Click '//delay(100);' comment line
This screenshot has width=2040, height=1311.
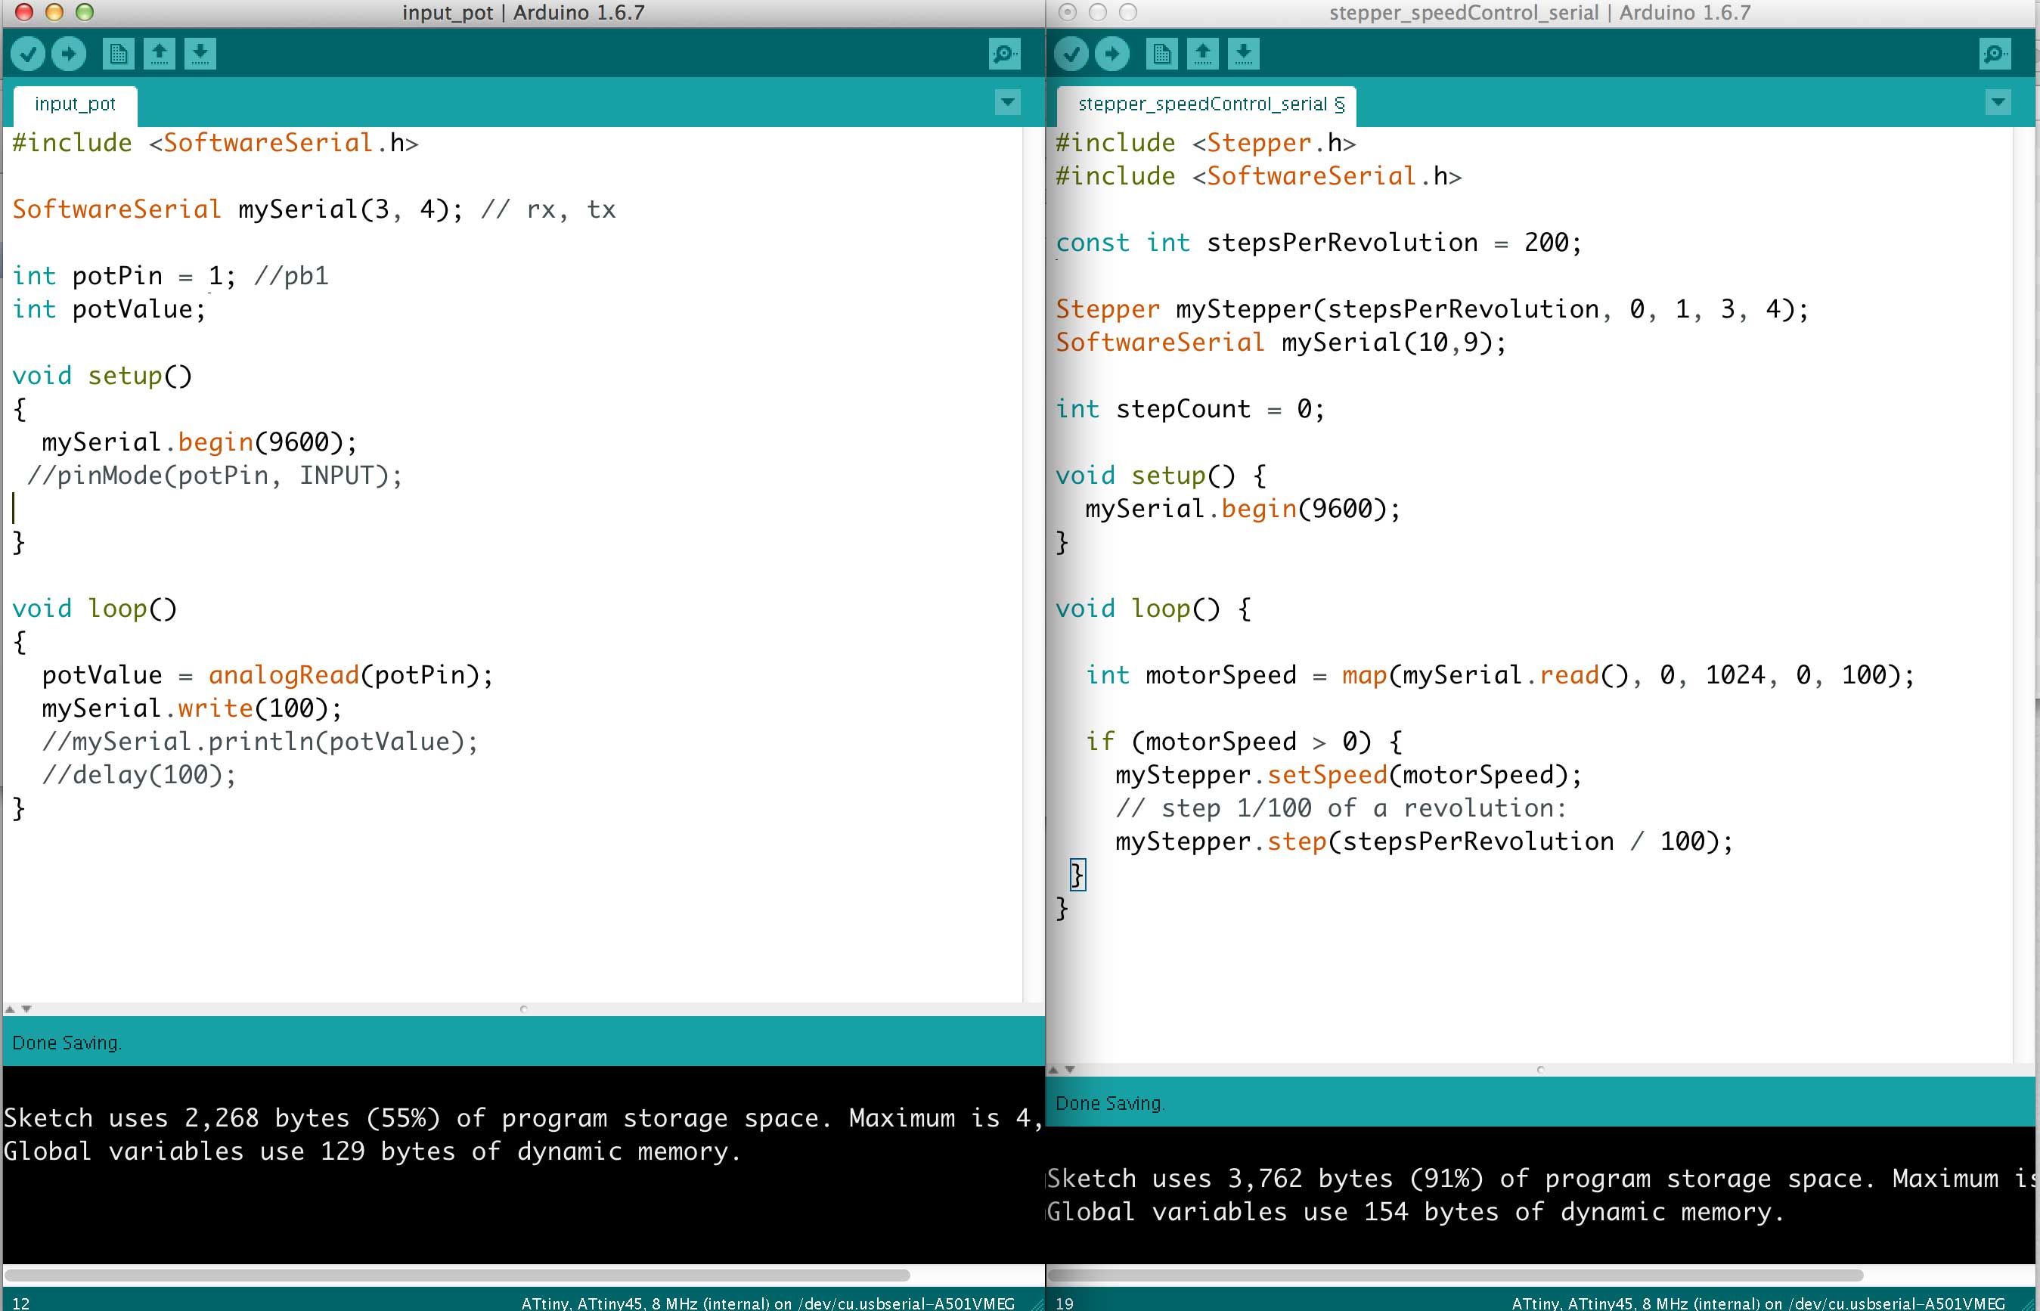pos(139,775)
